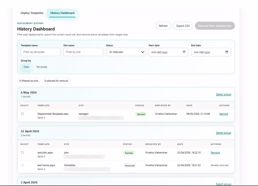Viewport: 258px width, 186px height.
Task: Click the History Dashboard page heading
Action: [x=36, y=29]
